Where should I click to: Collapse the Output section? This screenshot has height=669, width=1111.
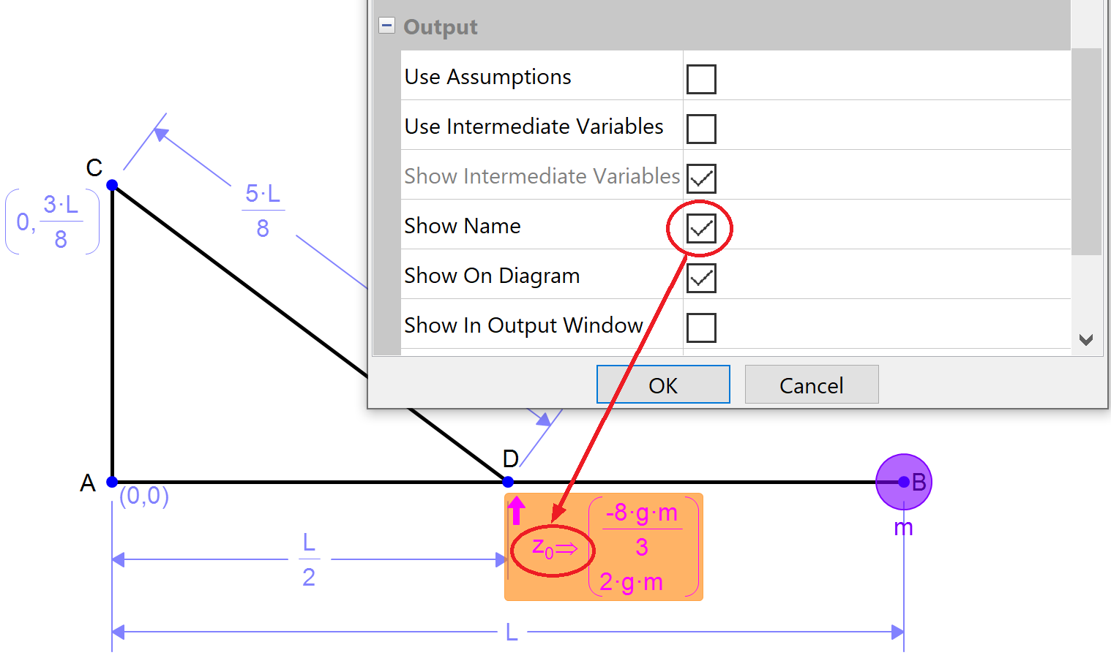pos(386,26)
